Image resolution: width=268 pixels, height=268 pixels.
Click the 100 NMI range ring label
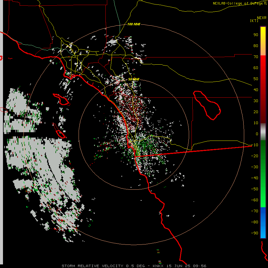134,24
